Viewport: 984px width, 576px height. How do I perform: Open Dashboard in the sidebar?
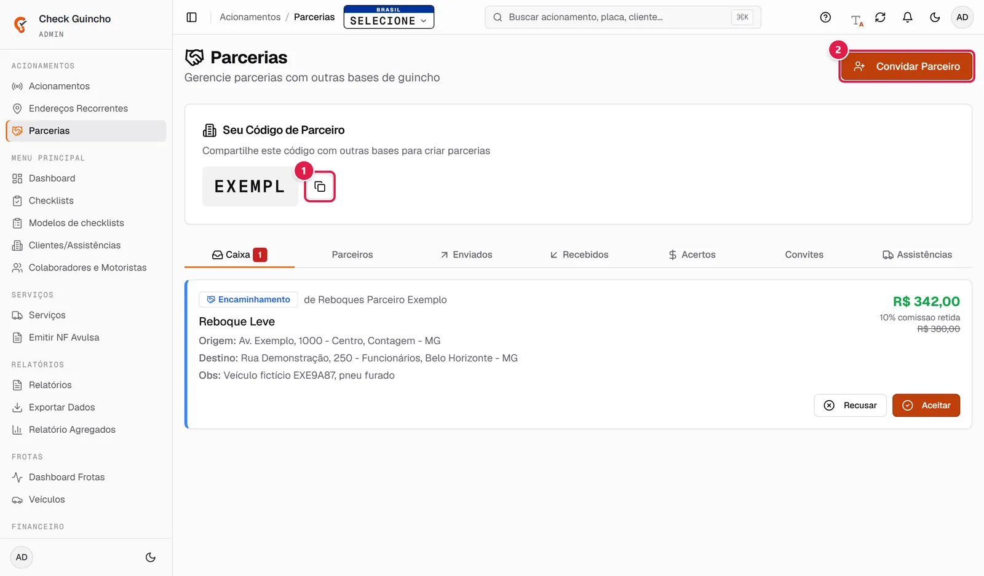click(86, 178)
